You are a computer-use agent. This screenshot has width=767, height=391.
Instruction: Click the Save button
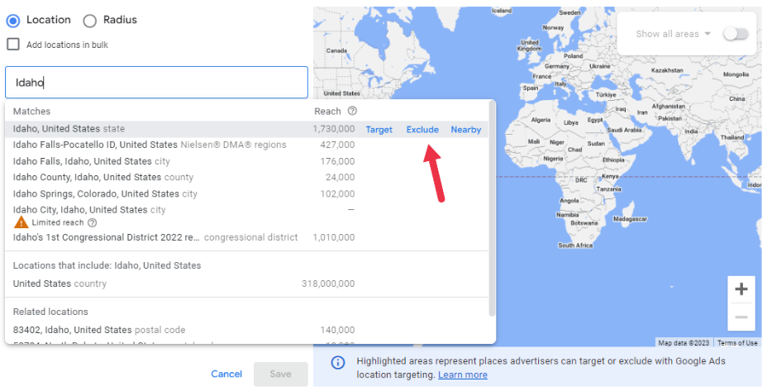pos(281,374)
